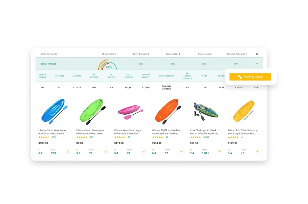Screen dimensions: 308x204
Task: Click launch icon for Pelican Solo kayak
Action: [x=257, y=151]
